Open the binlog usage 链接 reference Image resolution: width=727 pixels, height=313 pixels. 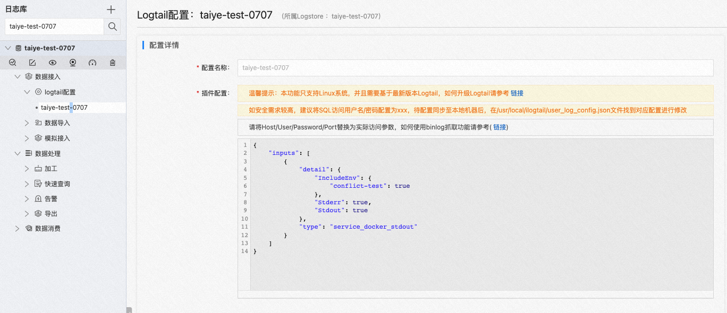500,127
